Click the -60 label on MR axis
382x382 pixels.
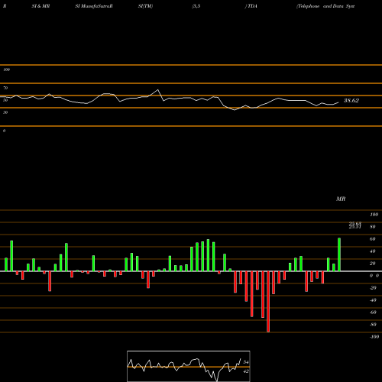pyautogui.click(x=373, y=312)
